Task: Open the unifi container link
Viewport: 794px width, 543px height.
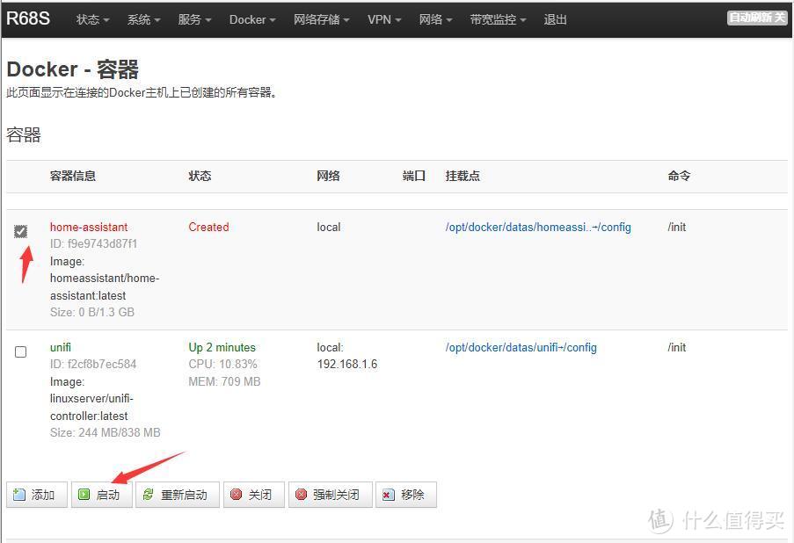Action: point(61,347)
